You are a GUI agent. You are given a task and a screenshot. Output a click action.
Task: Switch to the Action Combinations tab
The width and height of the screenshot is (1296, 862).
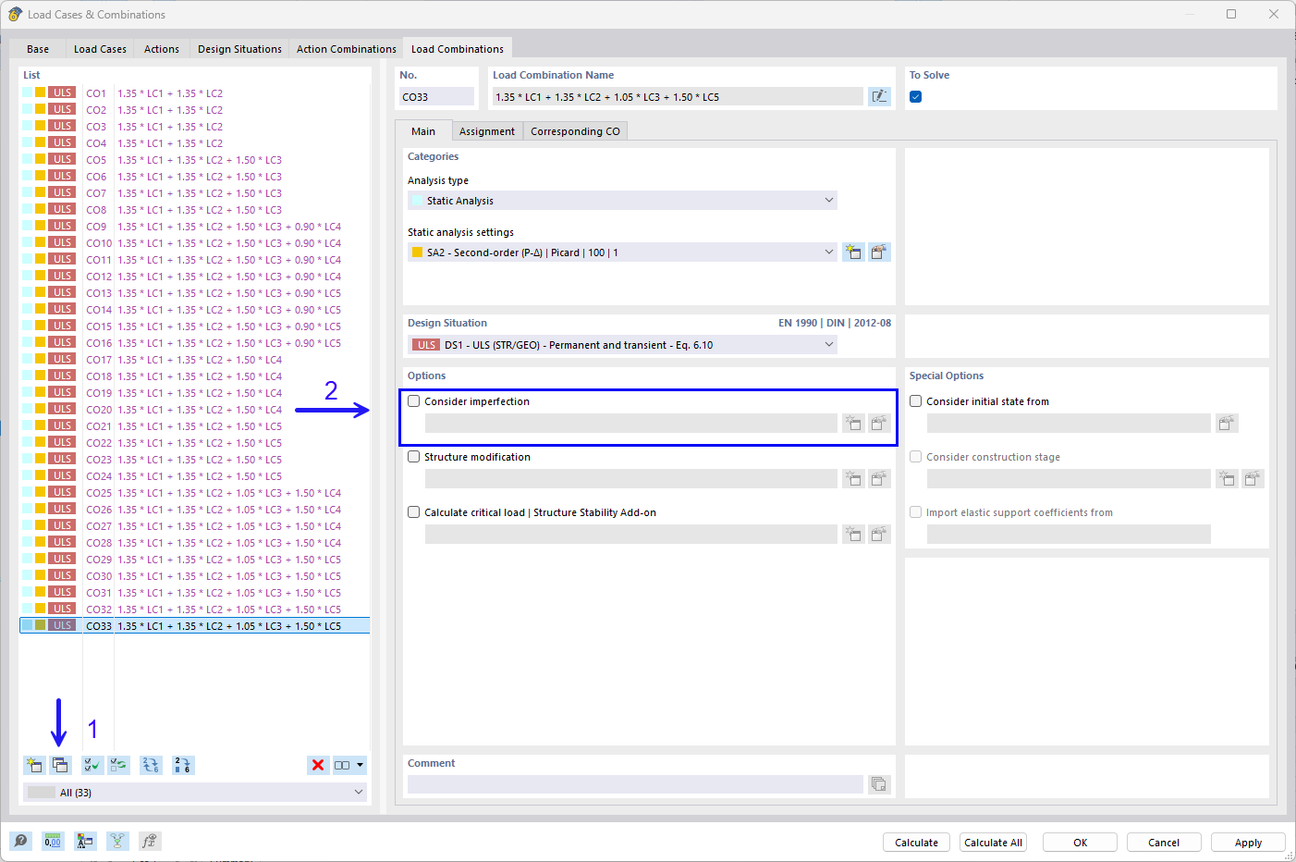(346, 48)
